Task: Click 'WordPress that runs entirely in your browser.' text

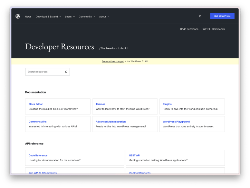Action: point(188,126)
